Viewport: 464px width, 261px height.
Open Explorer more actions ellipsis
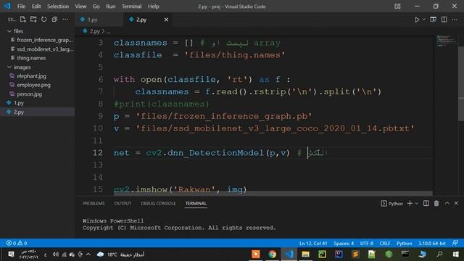click(x=65, y=20)
